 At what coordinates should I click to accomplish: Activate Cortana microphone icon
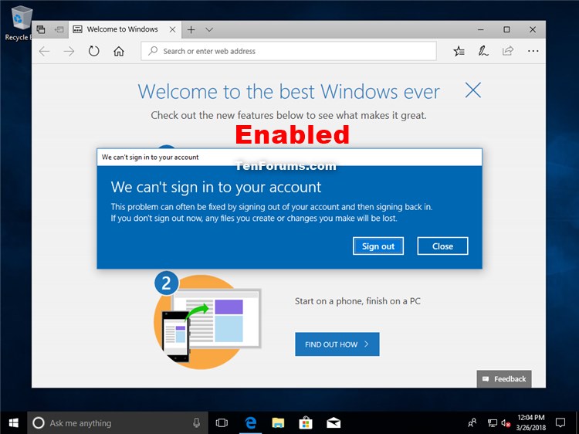click(x=196, y=423)
